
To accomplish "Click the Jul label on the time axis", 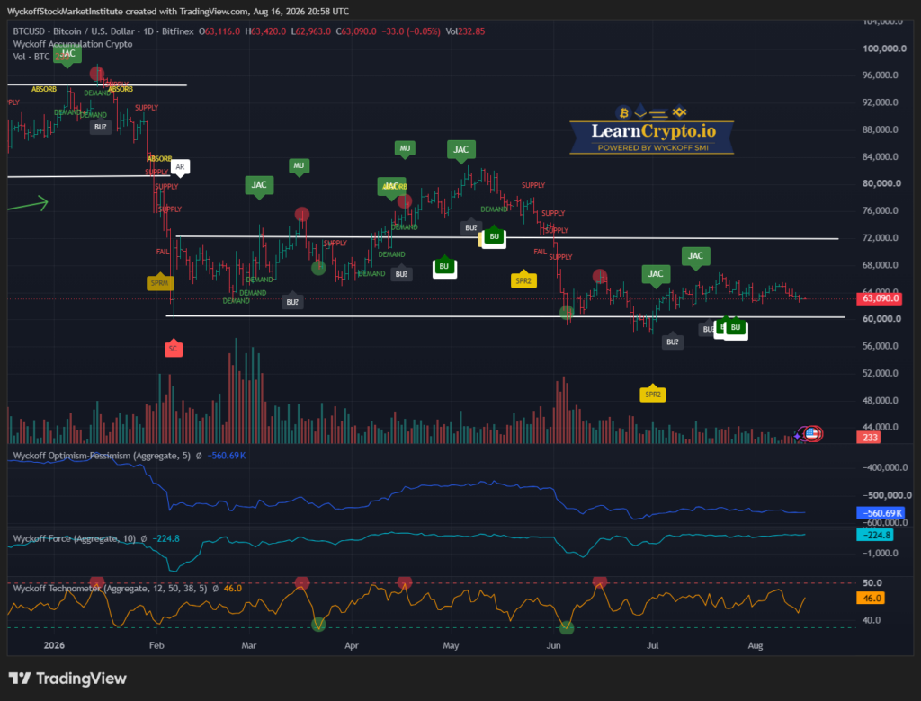I will [x=653, y=645].
